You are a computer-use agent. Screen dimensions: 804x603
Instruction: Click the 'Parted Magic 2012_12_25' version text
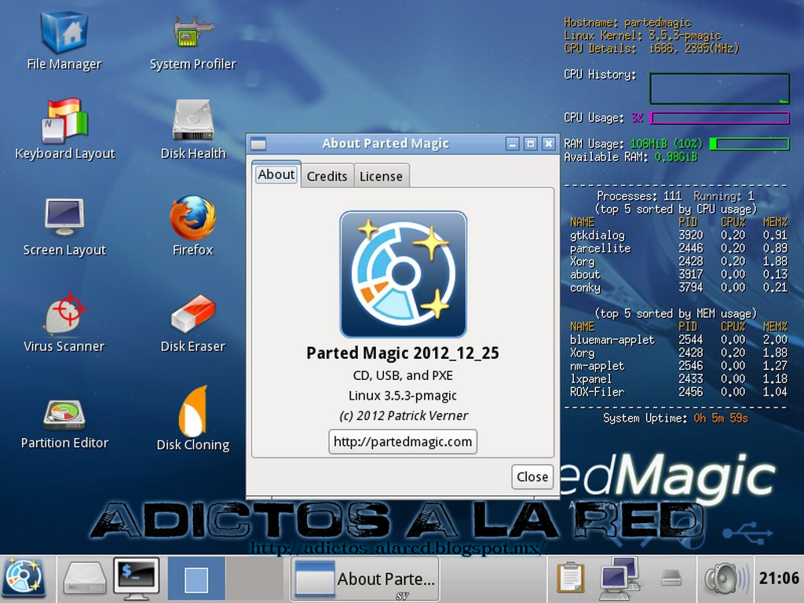pyautogui.click(x=403, y=353)
